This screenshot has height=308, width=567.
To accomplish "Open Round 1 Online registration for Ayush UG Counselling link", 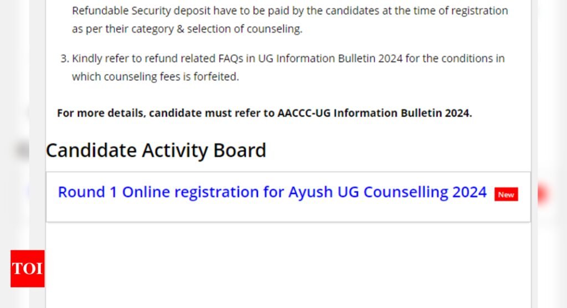I will [x=272, y=192].
